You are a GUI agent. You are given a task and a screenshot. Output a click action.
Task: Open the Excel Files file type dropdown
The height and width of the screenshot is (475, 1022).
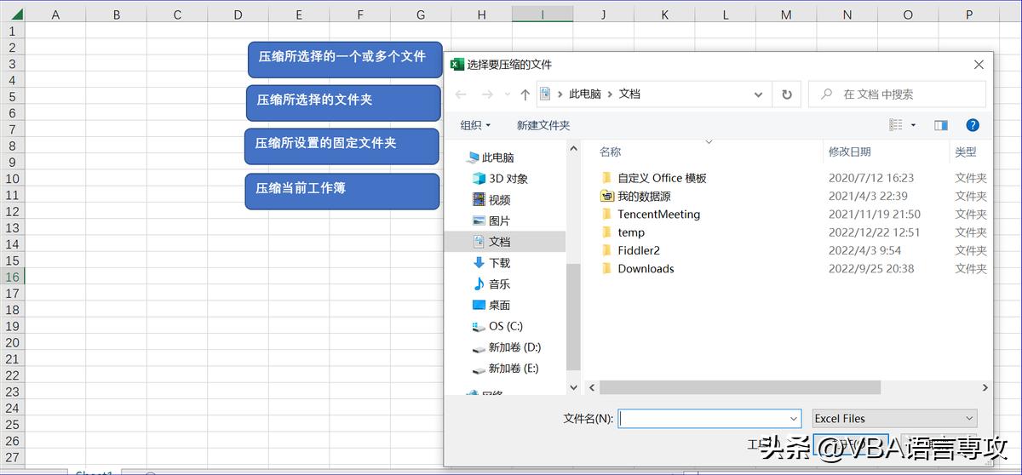894,418
